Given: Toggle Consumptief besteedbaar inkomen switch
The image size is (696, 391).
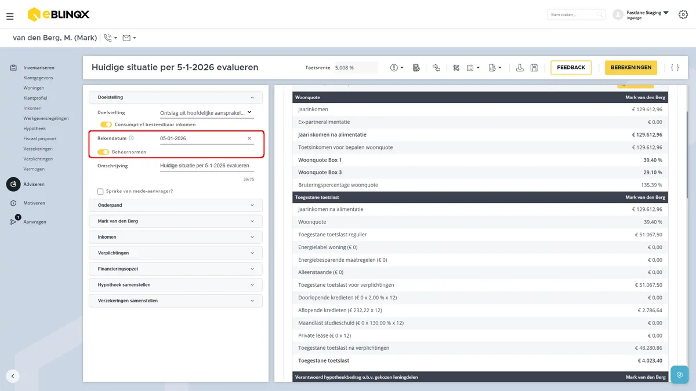Looking at the screenshot, I should [x=106, y=125].
